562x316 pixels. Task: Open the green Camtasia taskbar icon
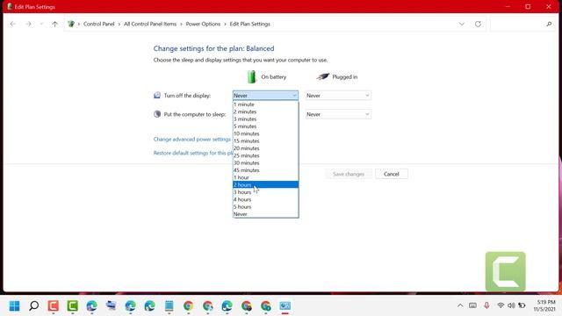[72, 306]
